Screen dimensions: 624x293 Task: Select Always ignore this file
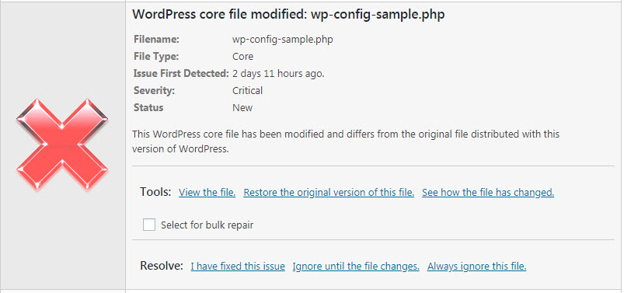click(x=477, y=267)
